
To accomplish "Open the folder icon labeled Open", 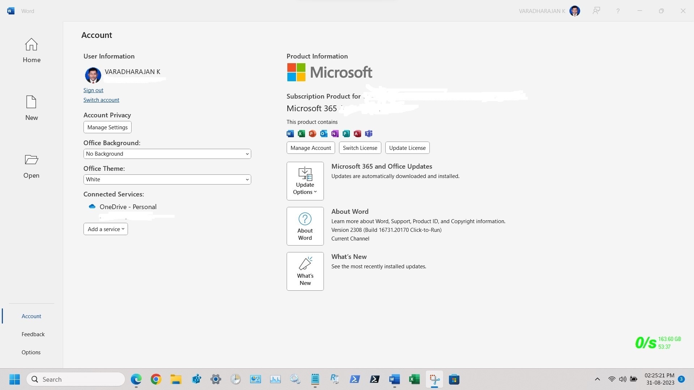I will click(x=31, y=160).
